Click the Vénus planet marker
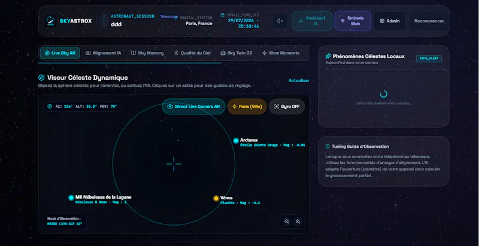The height and width of the screenshot is (246, 479). coord(216,198)
